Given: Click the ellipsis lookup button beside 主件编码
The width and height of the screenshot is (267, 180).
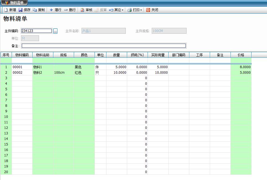Looking at the screenshot, I should (55, 31).
